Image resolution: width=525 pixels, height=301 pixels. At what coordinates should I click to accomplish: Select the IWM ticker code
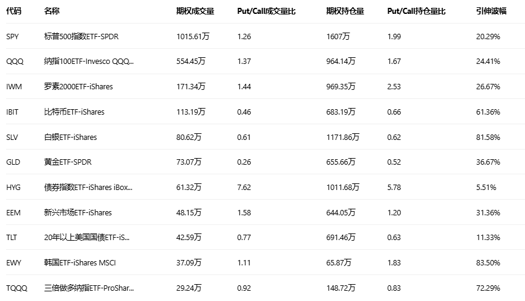tap(14, 86)
